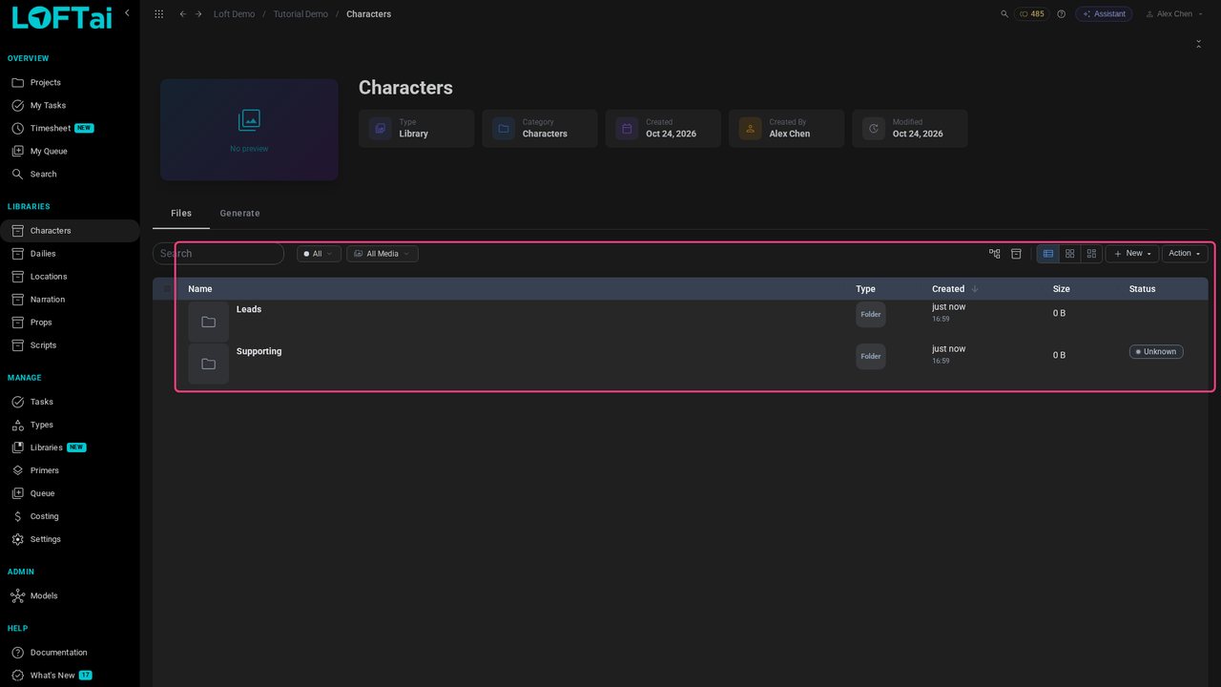The height and width of the screenshot is (687, 1221).
Task: Open the All Media filter dropdown
Action: point(383,254)
